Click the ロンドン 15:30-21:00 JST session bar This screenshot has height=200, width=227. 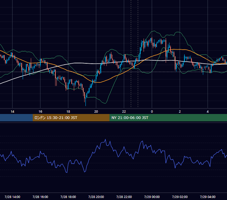pyautogui.click(x=71, y=118)
